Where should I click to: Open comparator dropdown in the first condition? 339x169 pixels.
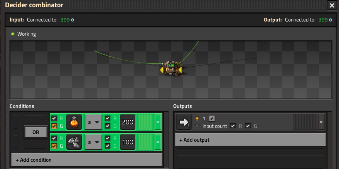click(x=93, y=122)
